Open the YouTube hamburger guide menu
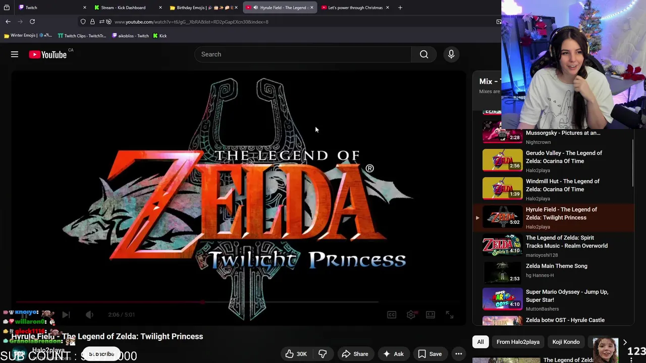646x363 pixels. (15, 54)
